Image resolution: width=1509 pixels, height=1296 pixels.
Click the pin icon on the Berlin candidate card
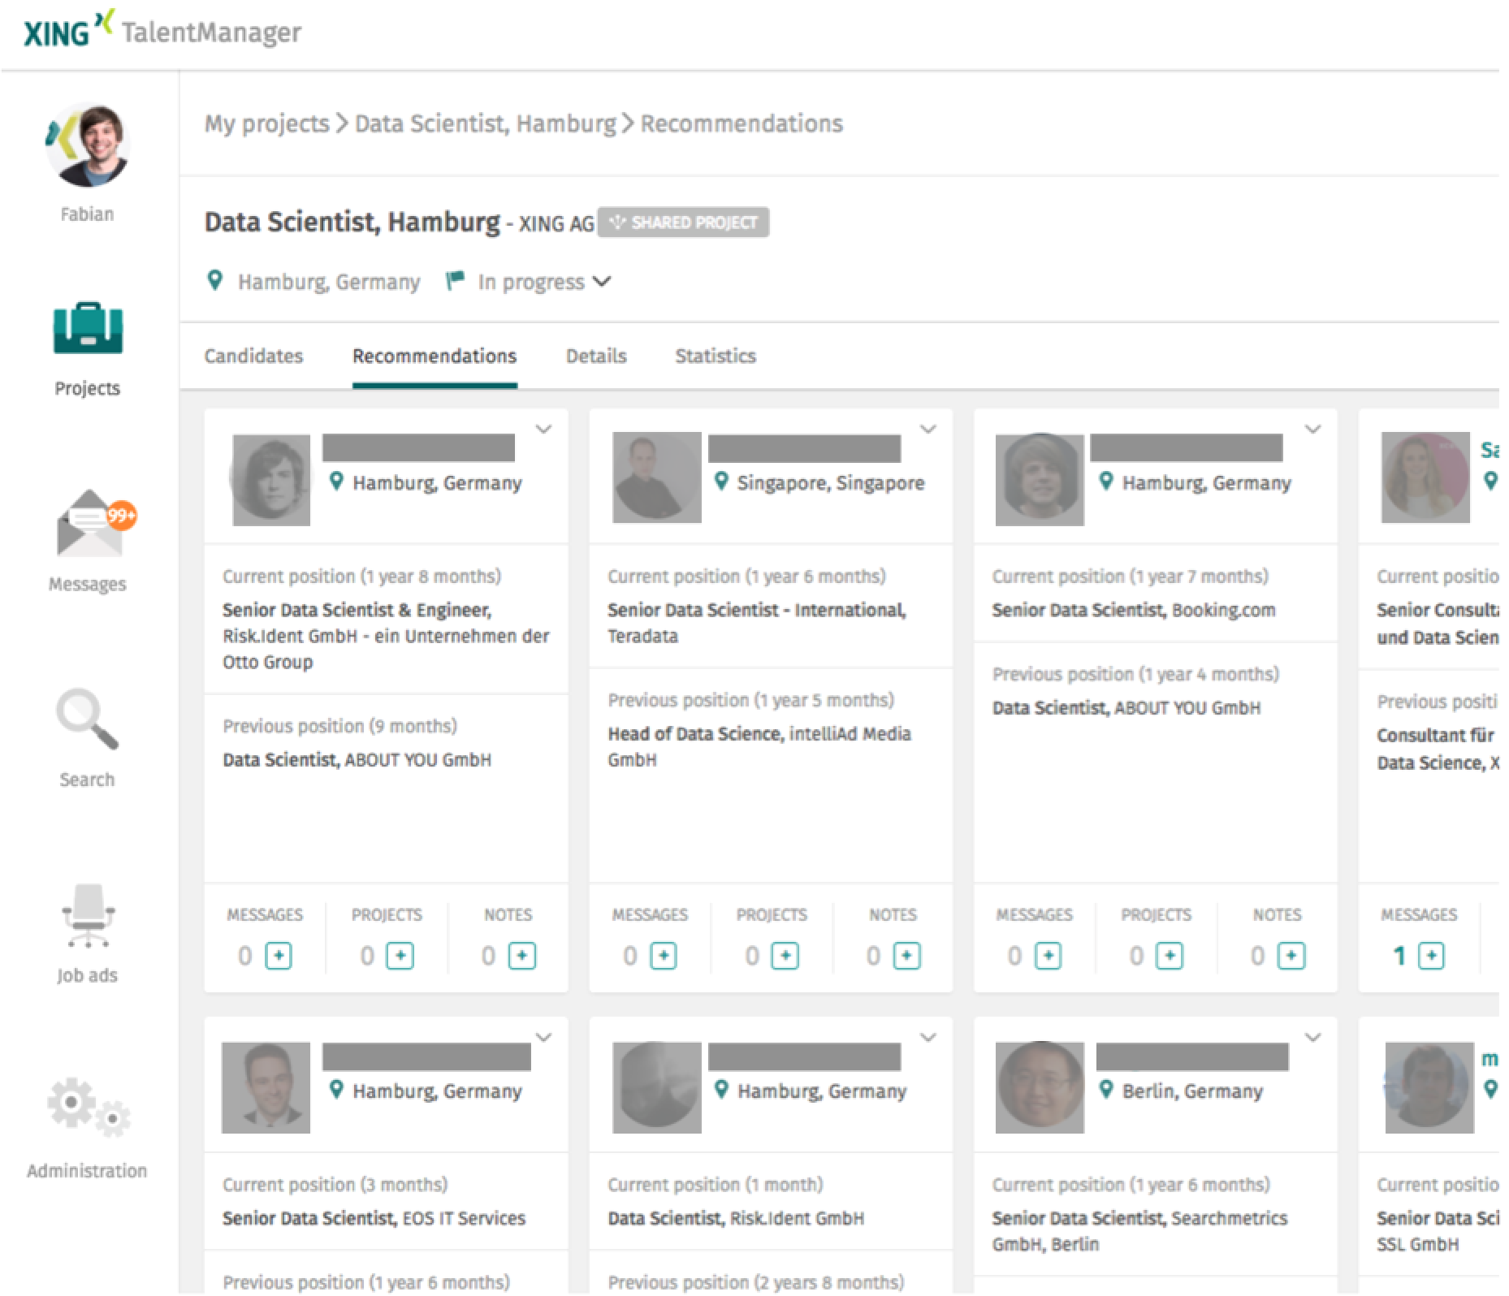(x=1105, y=1090)
